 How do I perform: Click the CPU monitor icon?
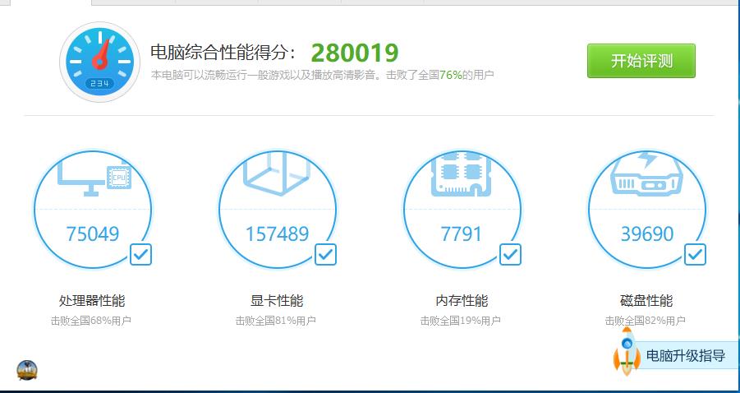94,175
